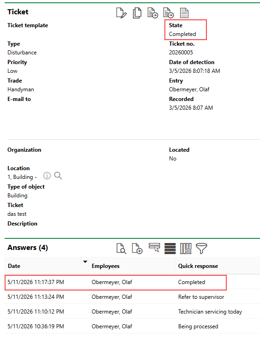260x338 pixels.
Task: Sort by the Quick response column header
Action: (x=198, y=266)
